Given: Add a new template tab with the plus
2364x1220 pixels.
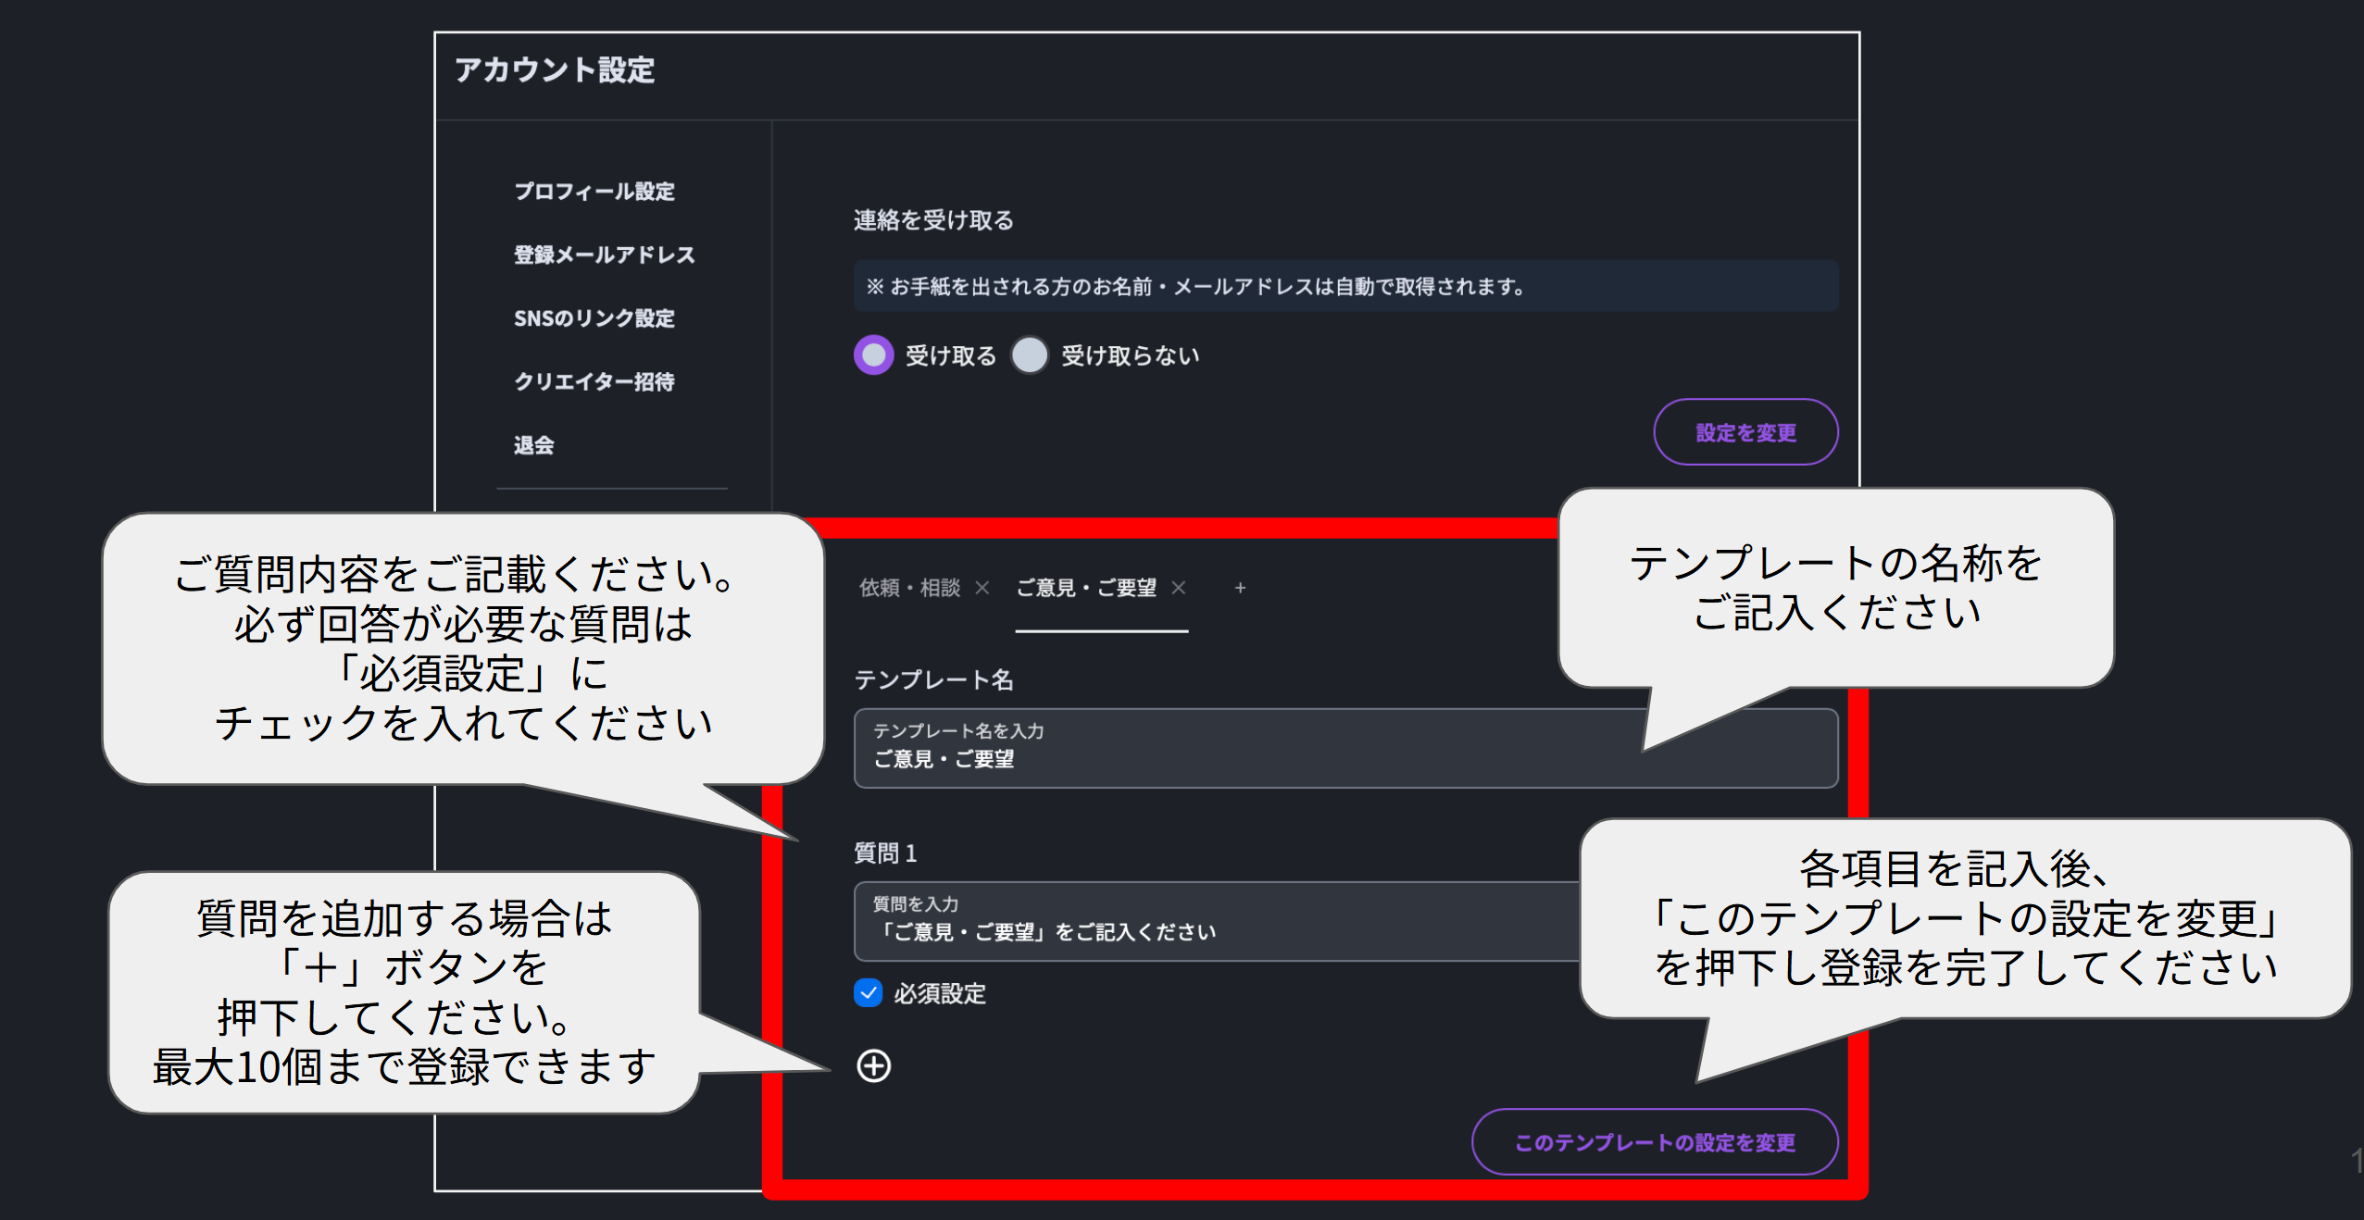Looking at the screenshot, I should pos(1240,588).
